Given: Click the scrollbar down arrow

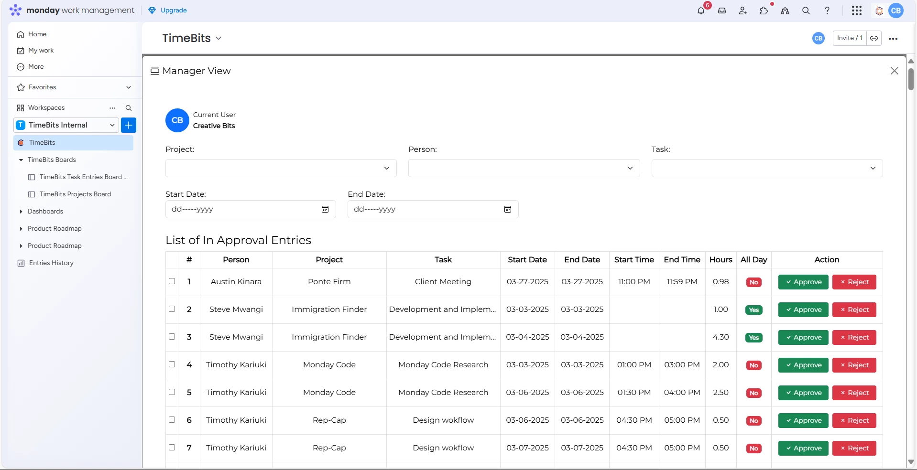Looking at the screenshot, I should point(911,462).
